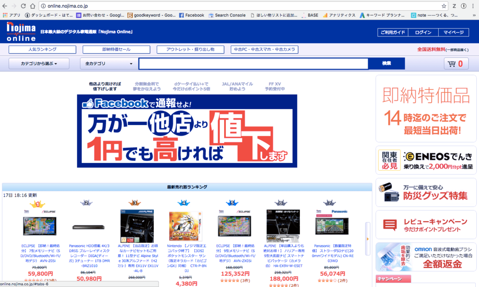
Task: Reload the page with the refresh icon
Action: tap(23, 6)
